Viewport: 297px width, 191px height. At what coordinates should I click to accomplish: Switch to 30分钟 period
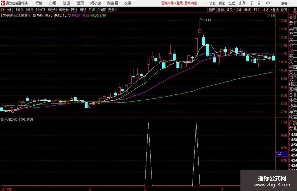(x=52, y=10)
